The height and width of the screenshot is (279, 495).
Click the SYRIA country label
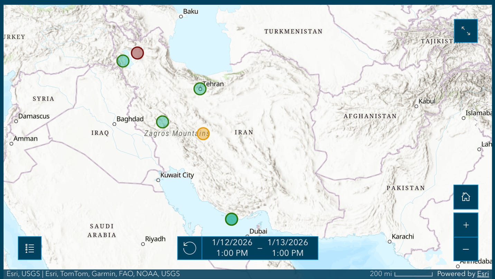click(x=44, y=99)
